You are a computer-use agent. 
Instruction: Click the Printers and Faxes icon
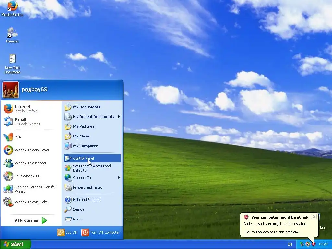coord(68,187)
